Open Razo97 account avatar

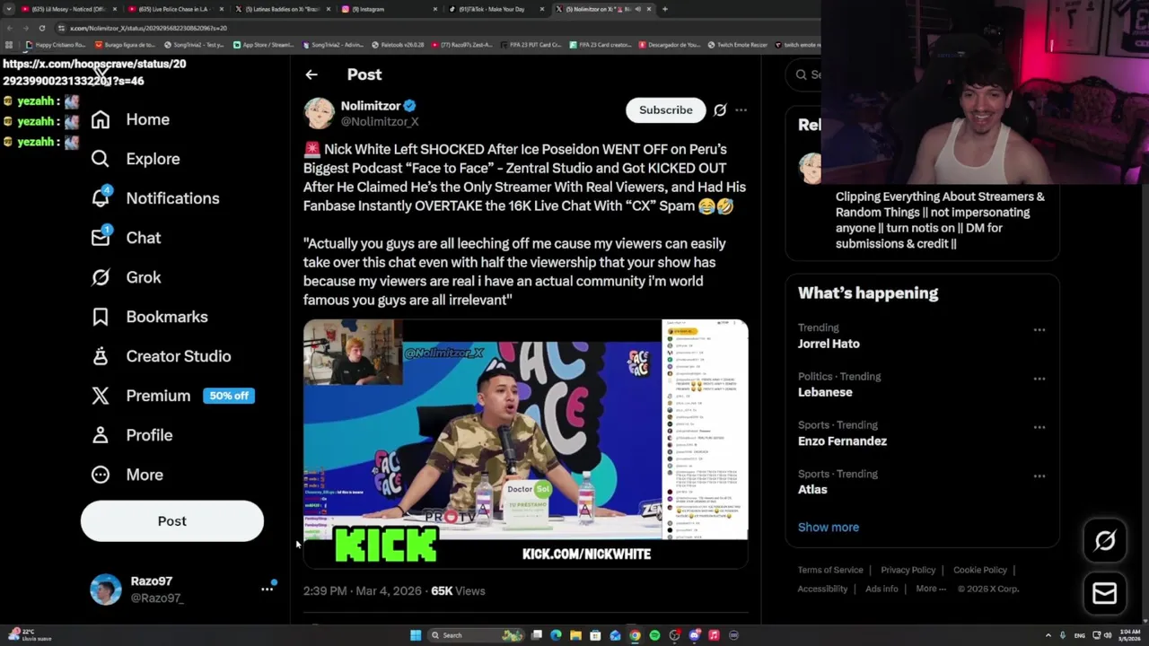click(x=105, y=589)
